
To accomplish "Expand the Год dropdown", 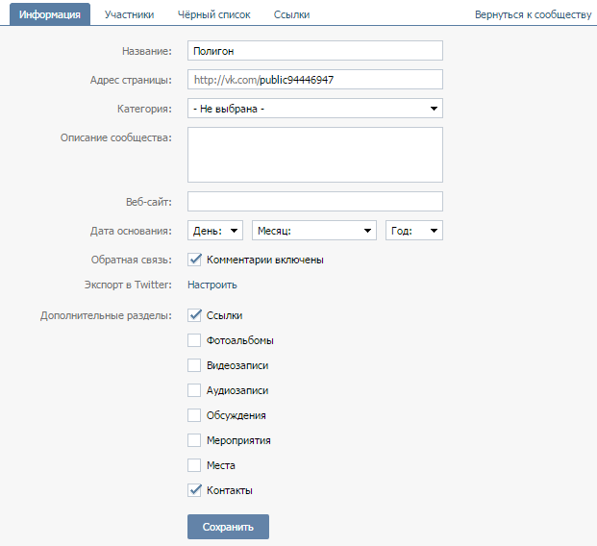I will coord(413,231).
